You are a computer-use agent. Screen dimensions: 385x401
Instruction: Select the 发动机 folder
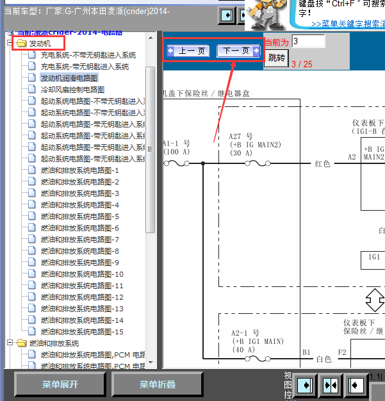[x=40, y=44]
